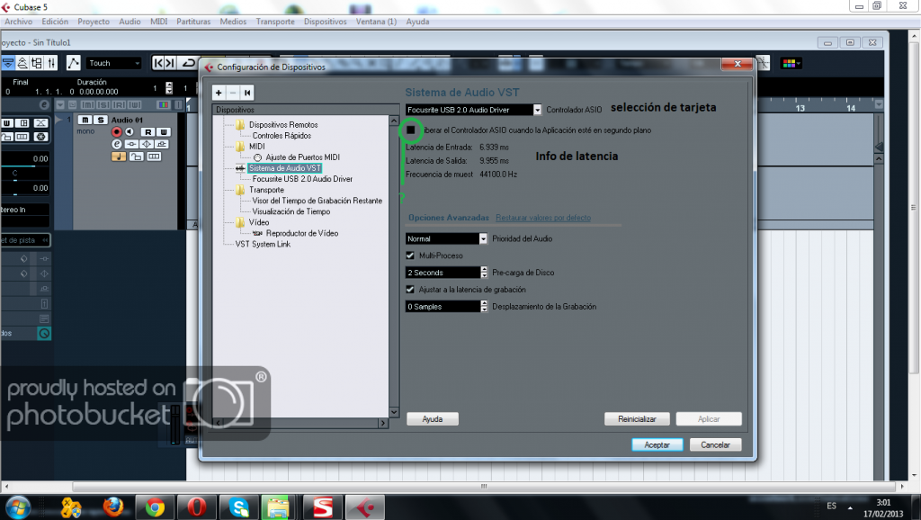The image size is (921, 520).
Task: Click the Pre-carga de Disco stepper
Action: coord(484,273)
